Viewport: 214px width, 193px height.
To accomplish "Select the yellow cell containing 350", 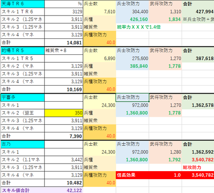I will point(64,113).
